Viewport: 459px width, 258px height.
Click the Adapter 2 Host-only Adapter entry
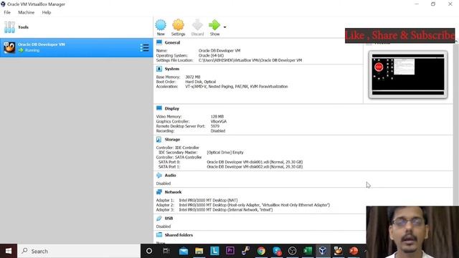pos(255,205)
